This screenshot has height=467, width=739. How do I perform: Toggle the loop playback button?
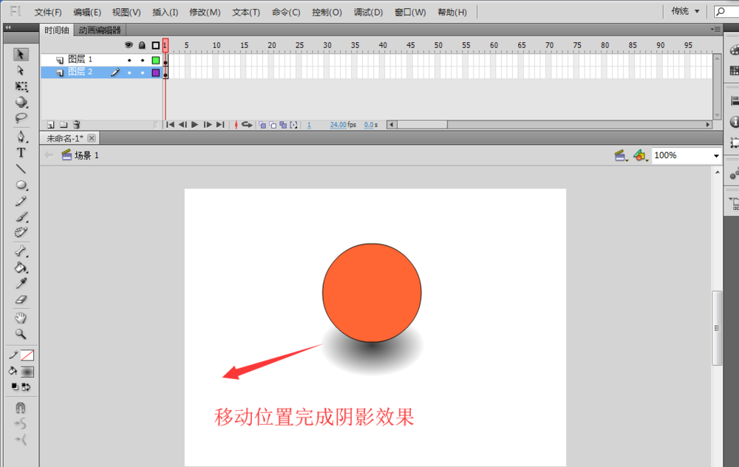point(247,124)
